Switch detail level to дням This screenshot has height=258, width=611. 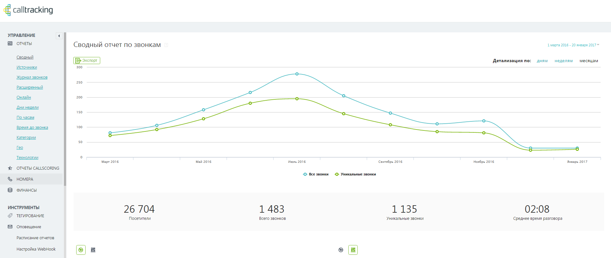click(542, 61)
